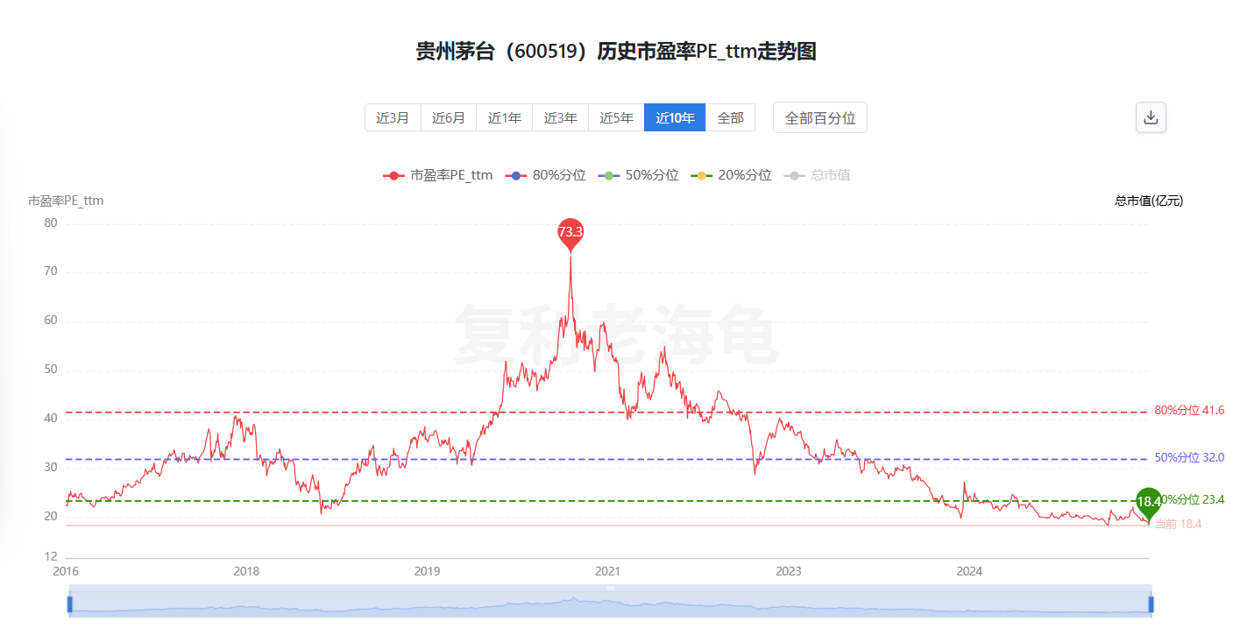Image resolution: width=1240 pixels, height=642 pixels.
Task: Click the 2024 x-axis label
Action: (x=969, y=572)
